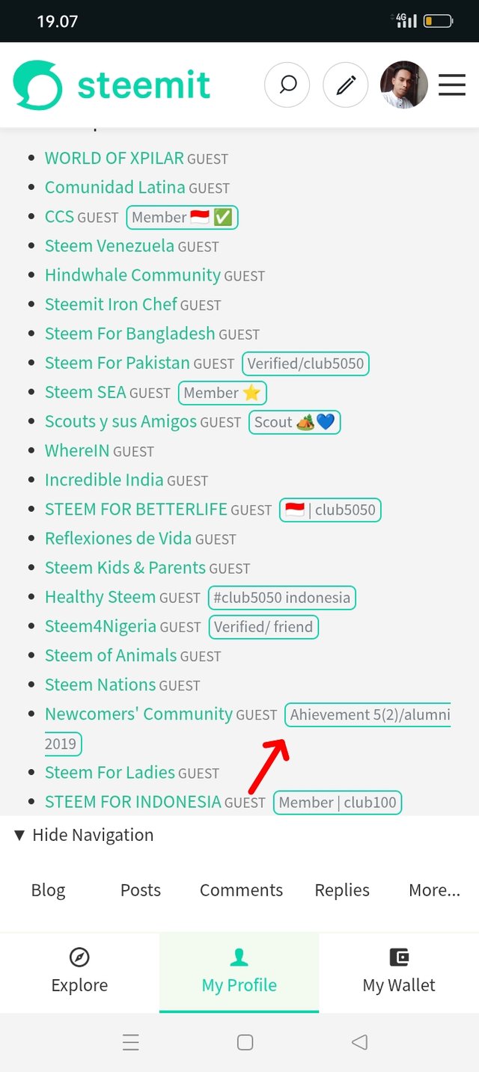
Task: Tap the pencil compose post icon
Action: click(345, 85)
